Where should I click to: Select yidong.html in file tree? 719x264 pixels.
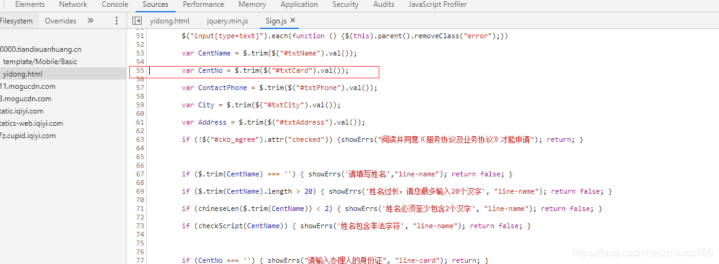[x=22, y=74]
